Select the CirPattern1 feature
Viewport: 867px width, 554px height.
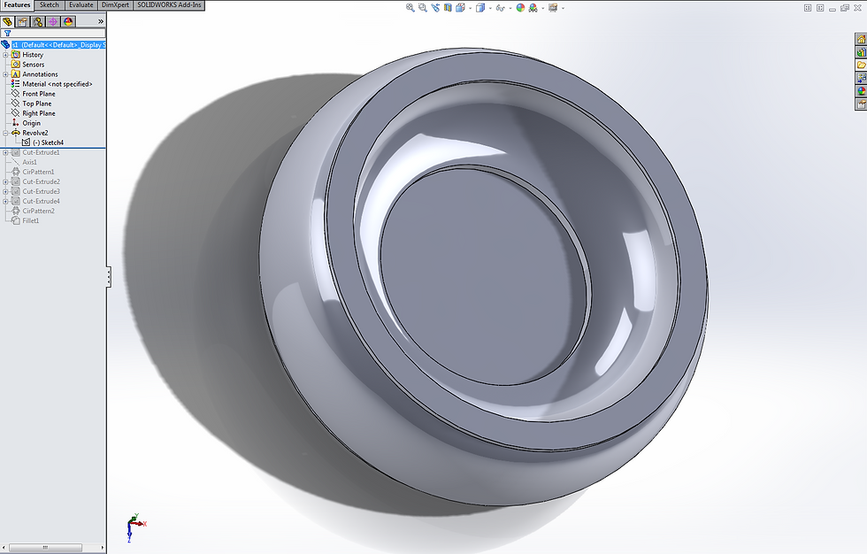point(38,172)
